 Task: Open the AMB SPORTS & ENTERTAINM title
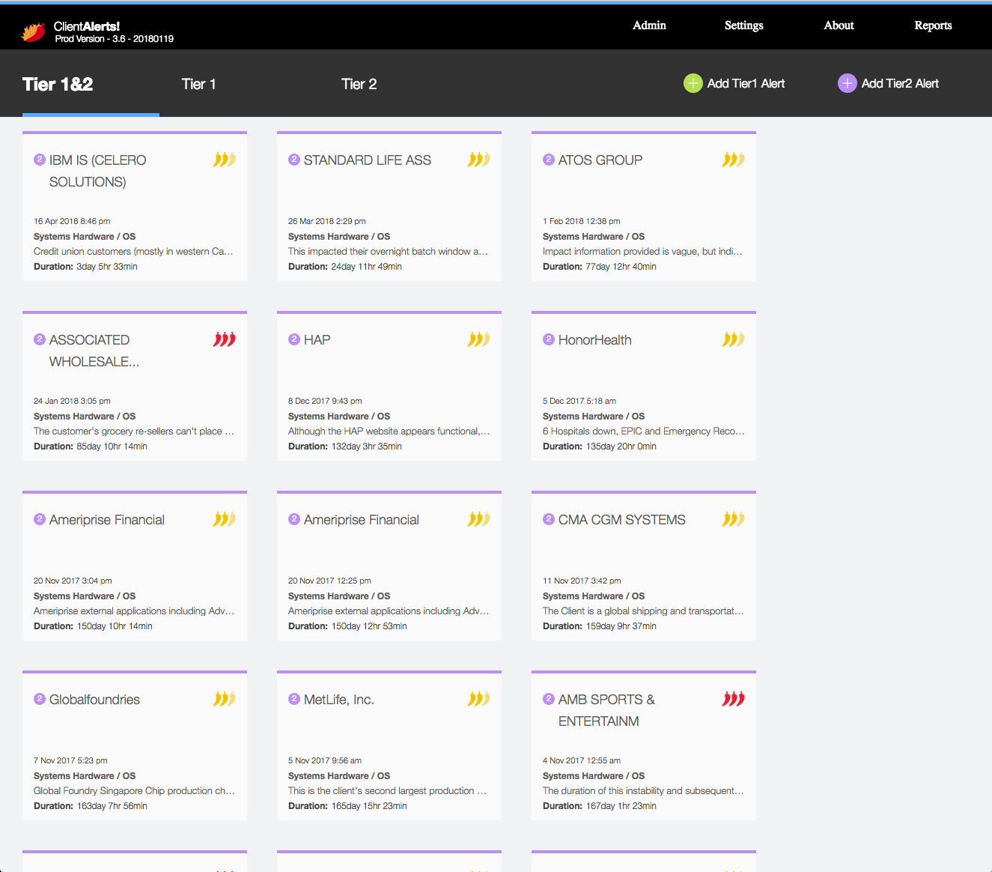click(x=606, y=710)
